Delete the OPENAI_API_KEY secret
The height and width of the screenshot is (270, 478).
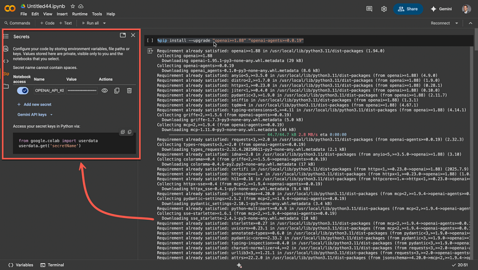(x=130, y=91)
